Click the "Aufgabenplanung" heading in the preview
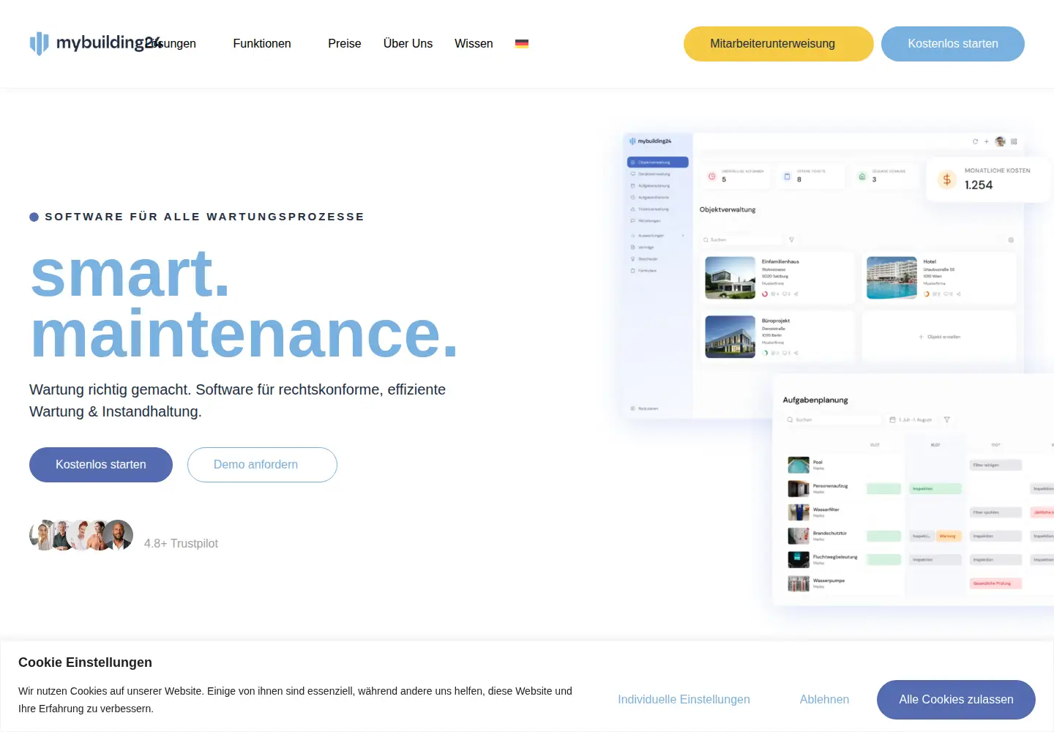This screenshot has width=1054, height=732. 815,400
